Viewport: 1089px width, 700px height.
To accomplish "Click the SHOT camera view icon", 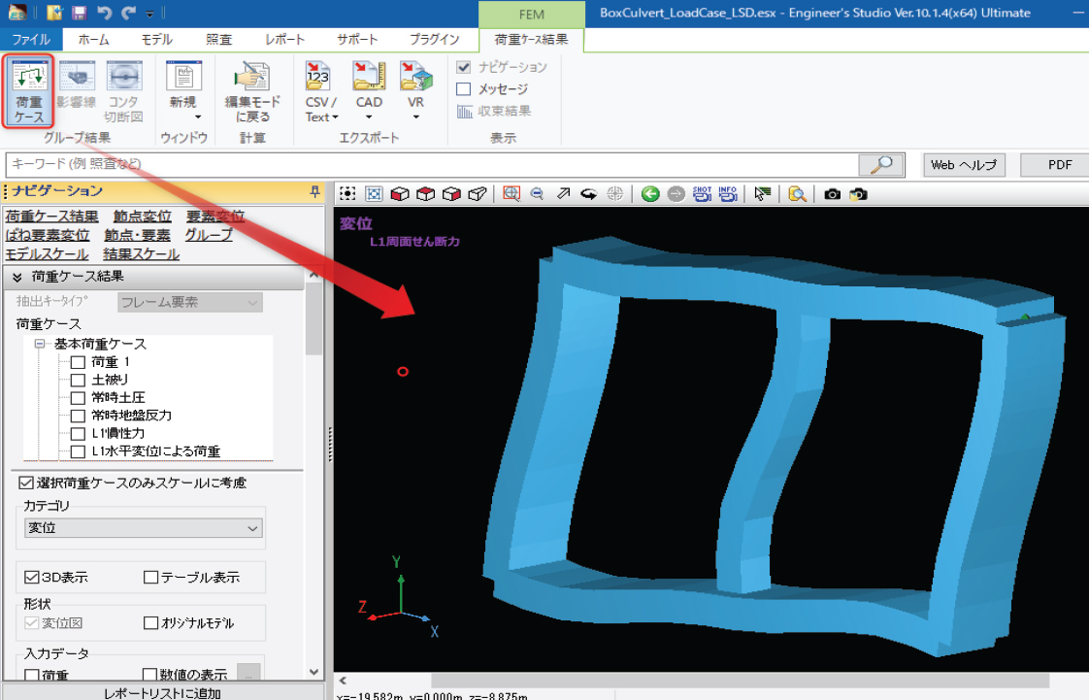I will [702, 194].
